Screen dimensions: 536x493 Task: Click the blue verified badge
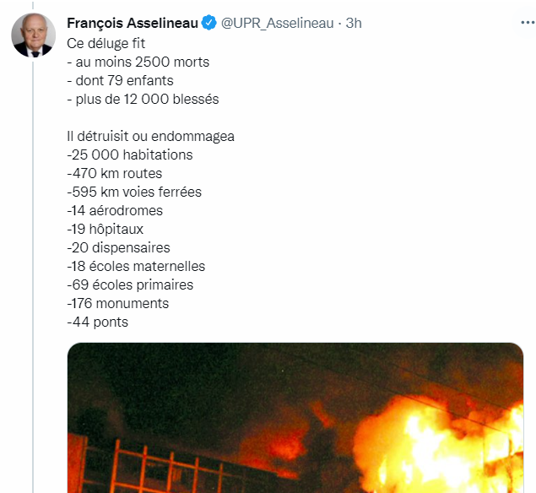coord(208,24)
